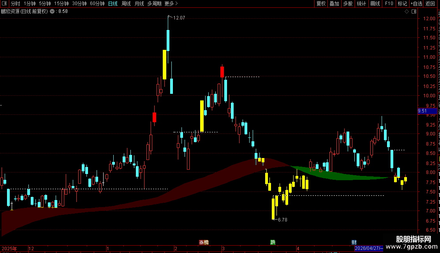Click the blue 财 marker on the timeline
The height and width of the screenshot is (253, 440).
354,242
